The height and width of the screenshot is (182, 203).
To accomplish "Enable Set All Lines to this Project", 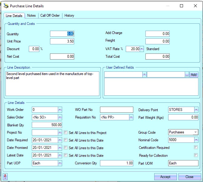I will coord(66,132).
